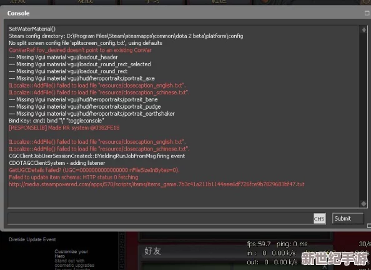
Task: Click the GetUGCDetails failed error line
Action: tap(94, 170)
